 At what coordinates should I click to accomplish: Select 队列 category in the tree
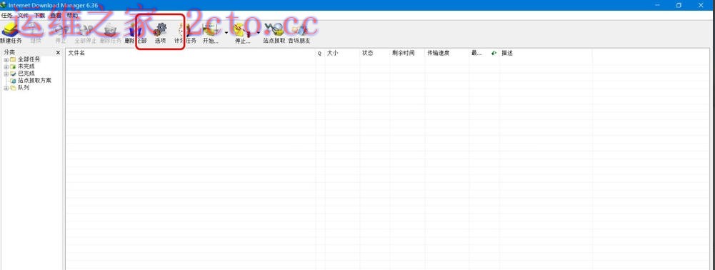[x=24, y=88]
